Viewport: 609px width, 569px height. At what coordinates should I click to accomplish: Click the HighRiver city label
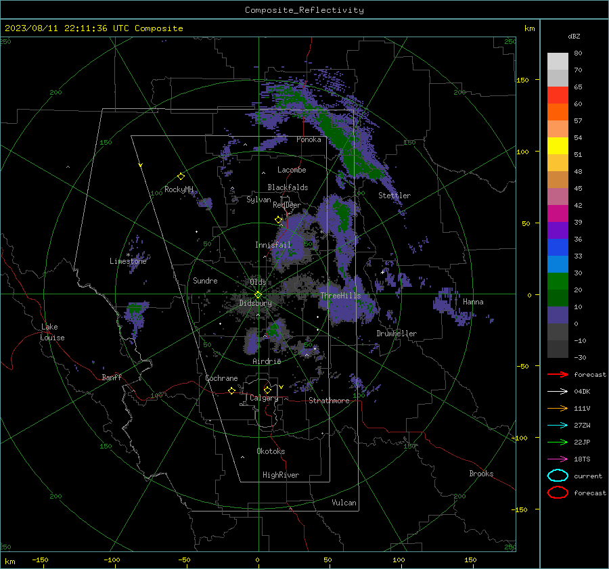pos(281,475)
